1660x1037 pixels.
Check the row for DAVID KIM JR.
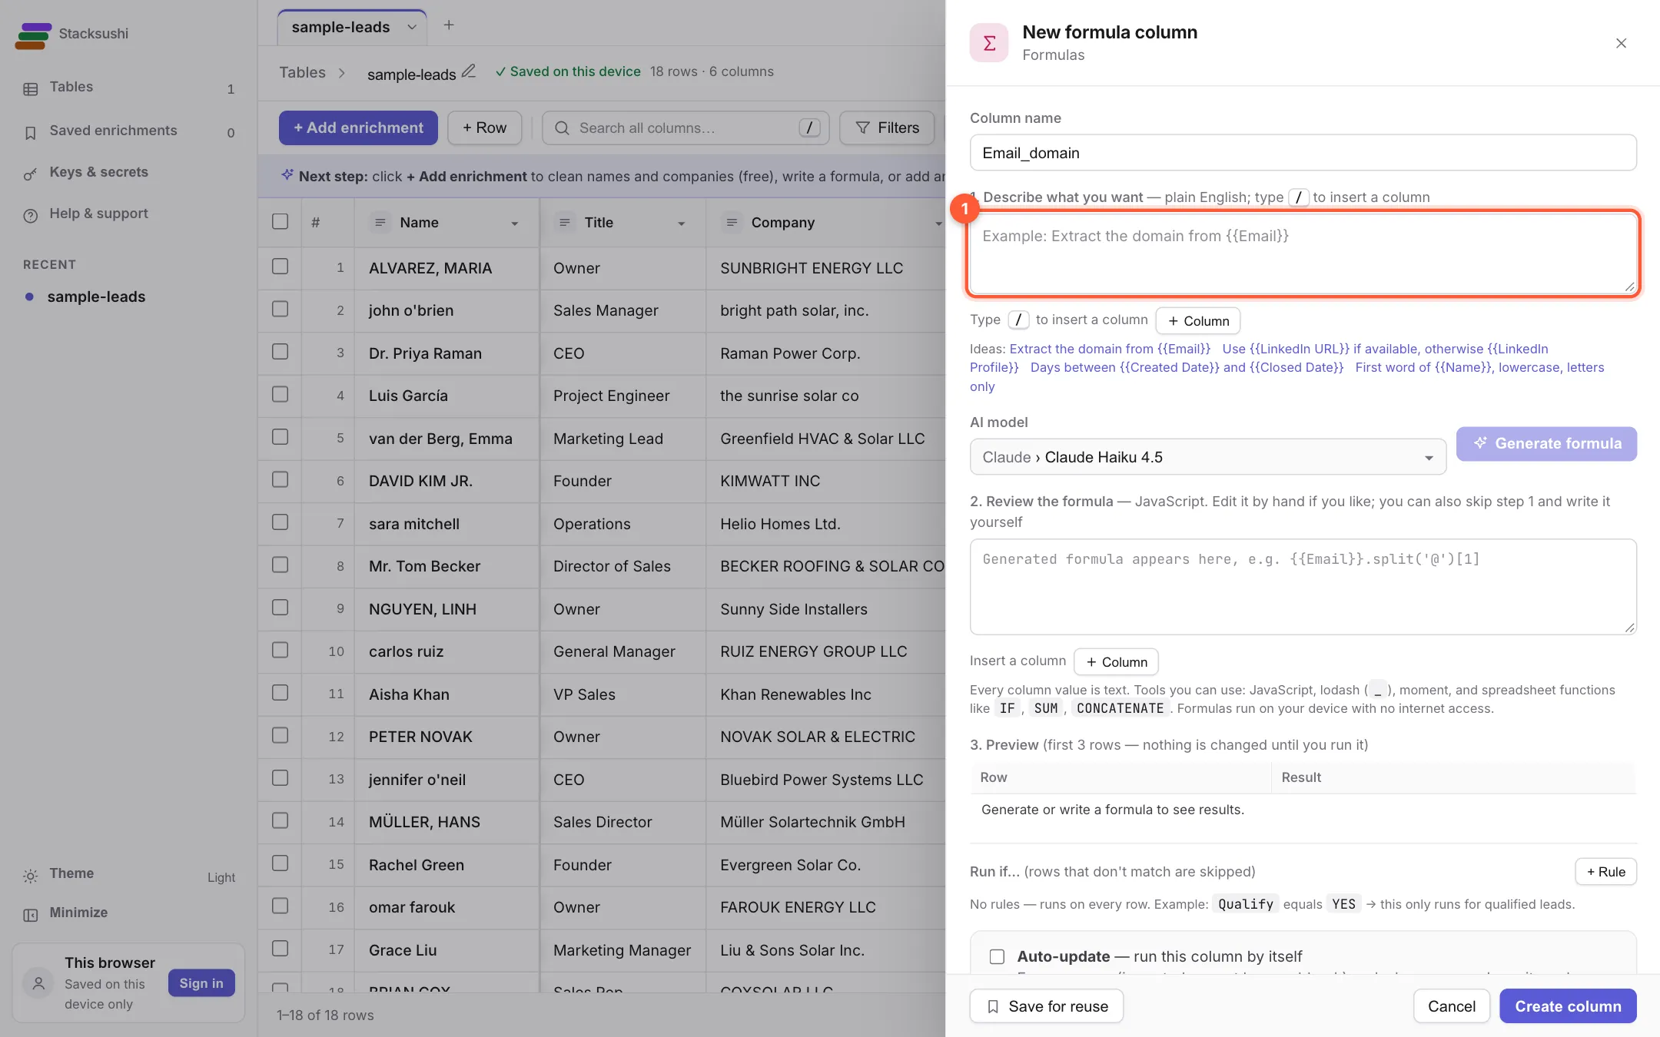281,480
